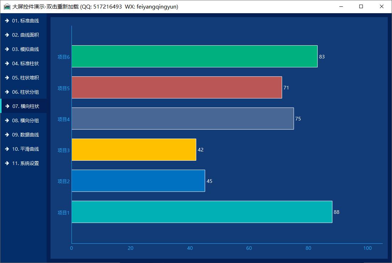The height and width of the screenshot is (263, 392).
Task: Maximize the application window
Action: tap(361, 6)
